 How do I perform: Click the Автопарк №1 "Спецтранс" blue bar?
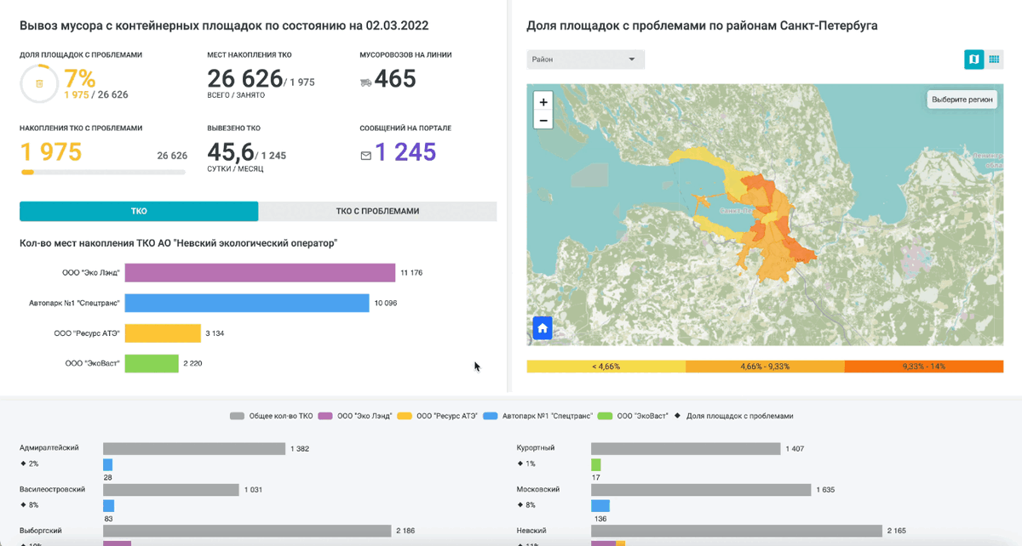[247, 303]
